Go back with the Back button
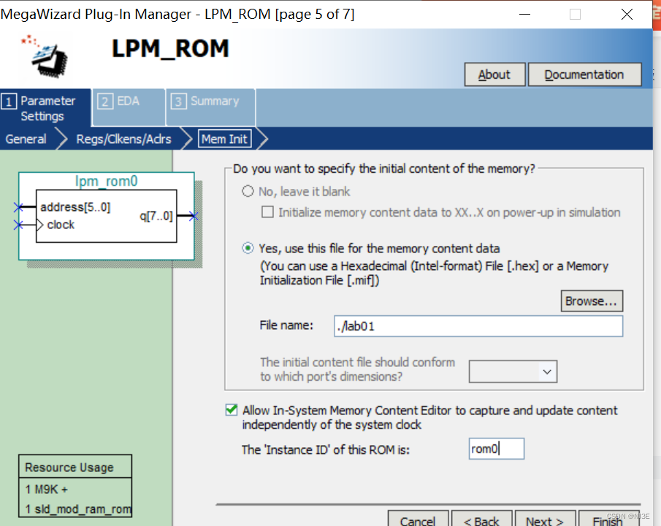The width and height of the screenshot is (661, 526). pyautogui.click(x=481, y=519)
